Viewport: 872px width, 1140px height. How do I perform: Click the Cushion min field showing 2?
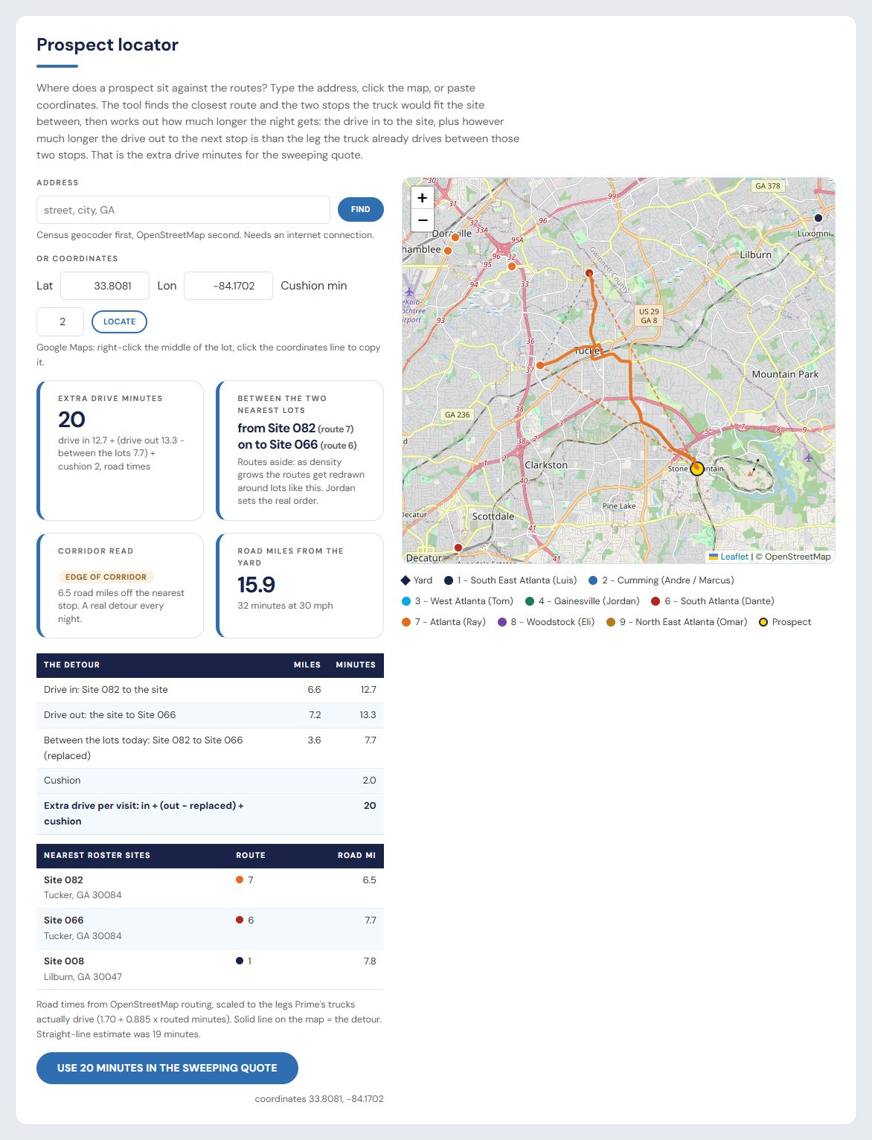60,321
